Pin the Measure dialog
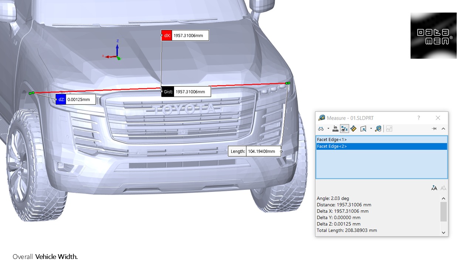Viewport: 473px width, 266px height. [x=434, y=129]
